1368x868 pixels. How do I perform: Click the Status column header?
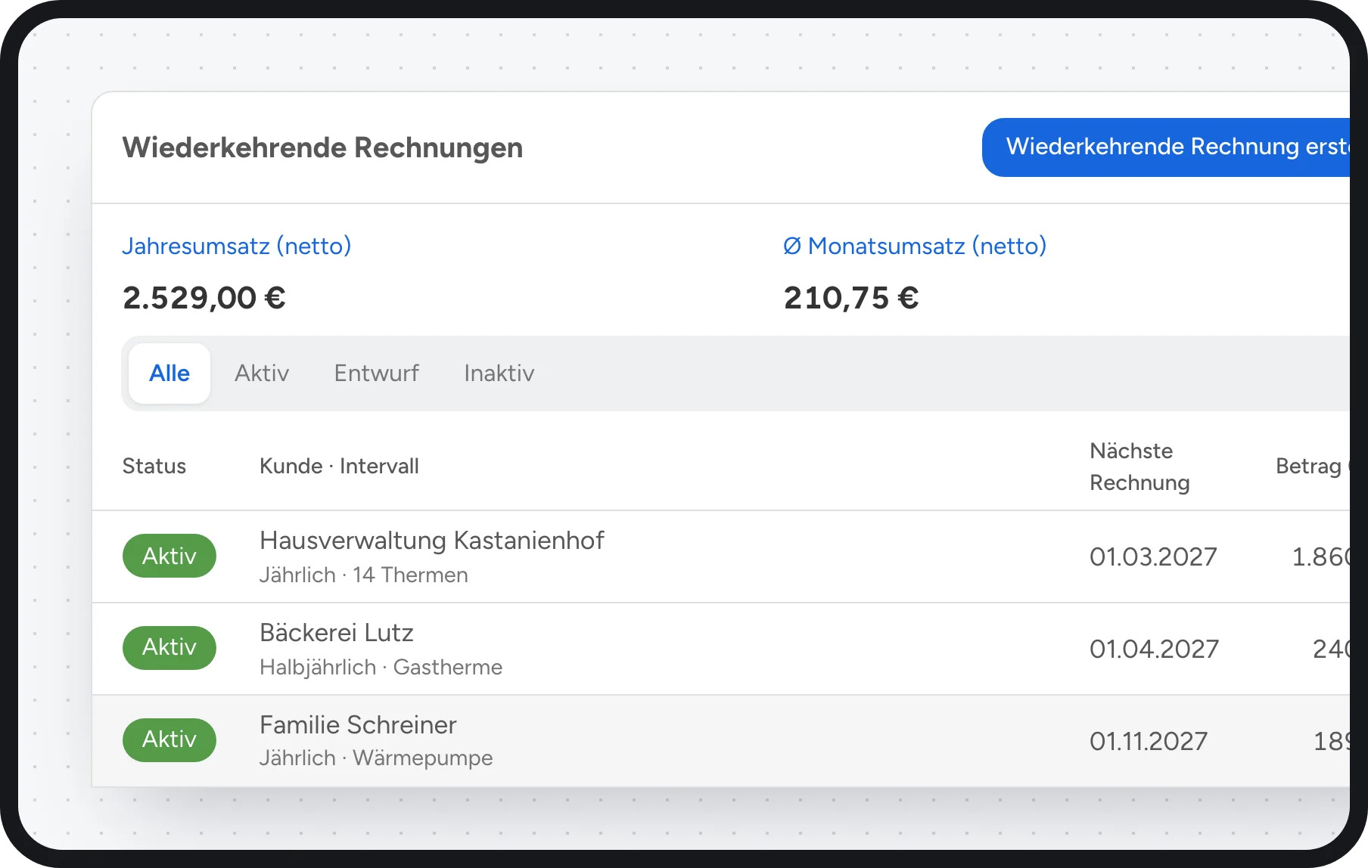point(154,467)
